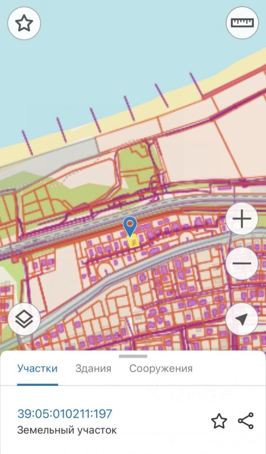Click the Земельный участок description
This screenshot has width=266, height=454.
click(67, 430)
